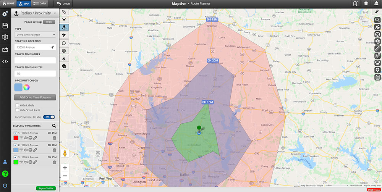Zoom in the map with plus button

65,168
